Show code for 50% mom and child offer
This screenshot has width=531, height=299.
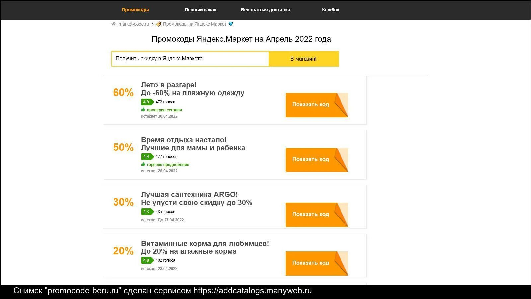point(317,160)
